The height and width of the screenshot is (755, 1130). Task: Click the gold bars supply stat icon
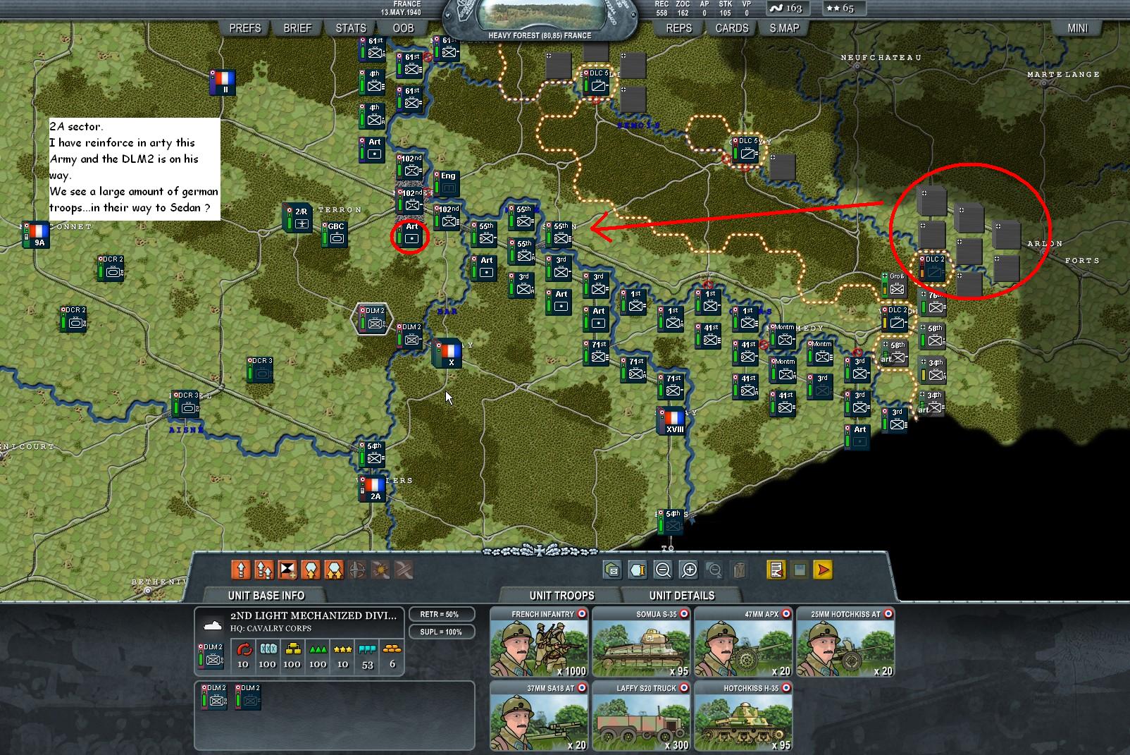click(x=292, y=649)
